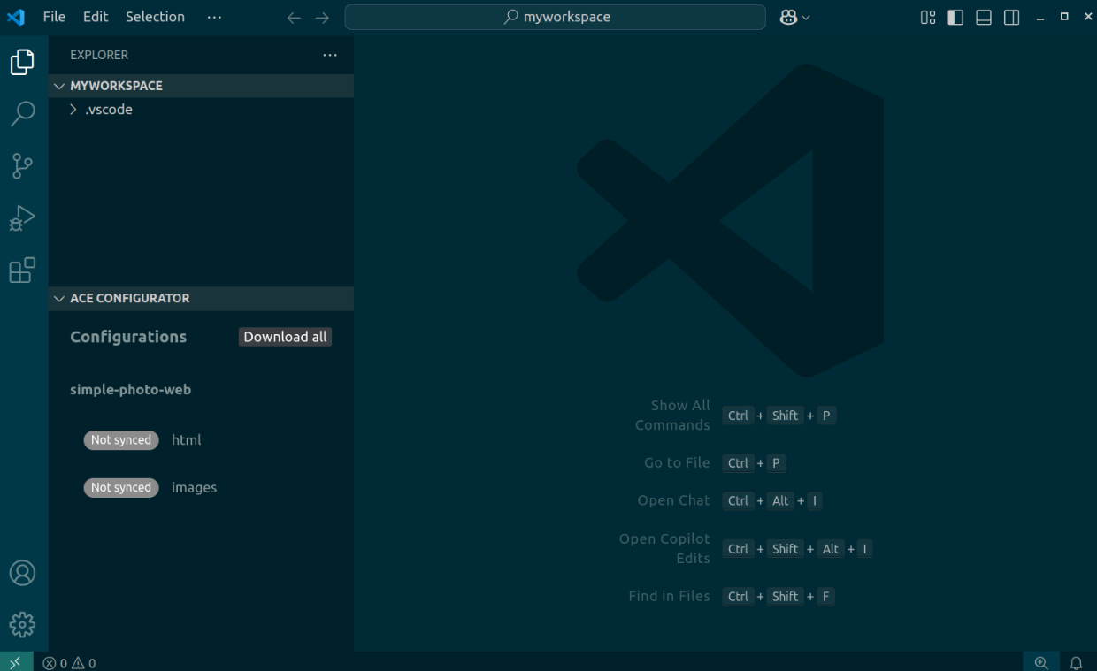Click the EXPLORER panel title

coord(99,55)
